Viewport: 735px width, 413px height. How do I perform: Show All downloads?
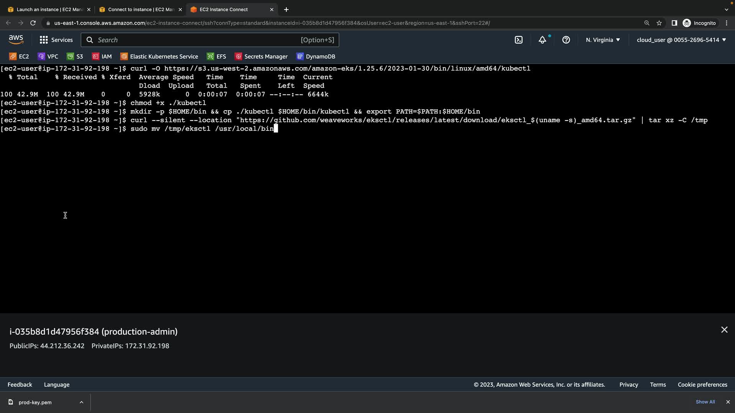pyautogui.click(x=705, y=402)
